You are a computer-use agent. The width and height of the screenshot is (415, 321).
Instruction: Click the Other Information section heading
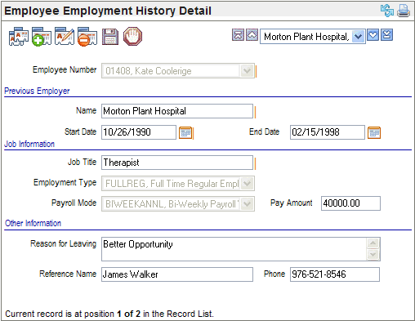33,223
